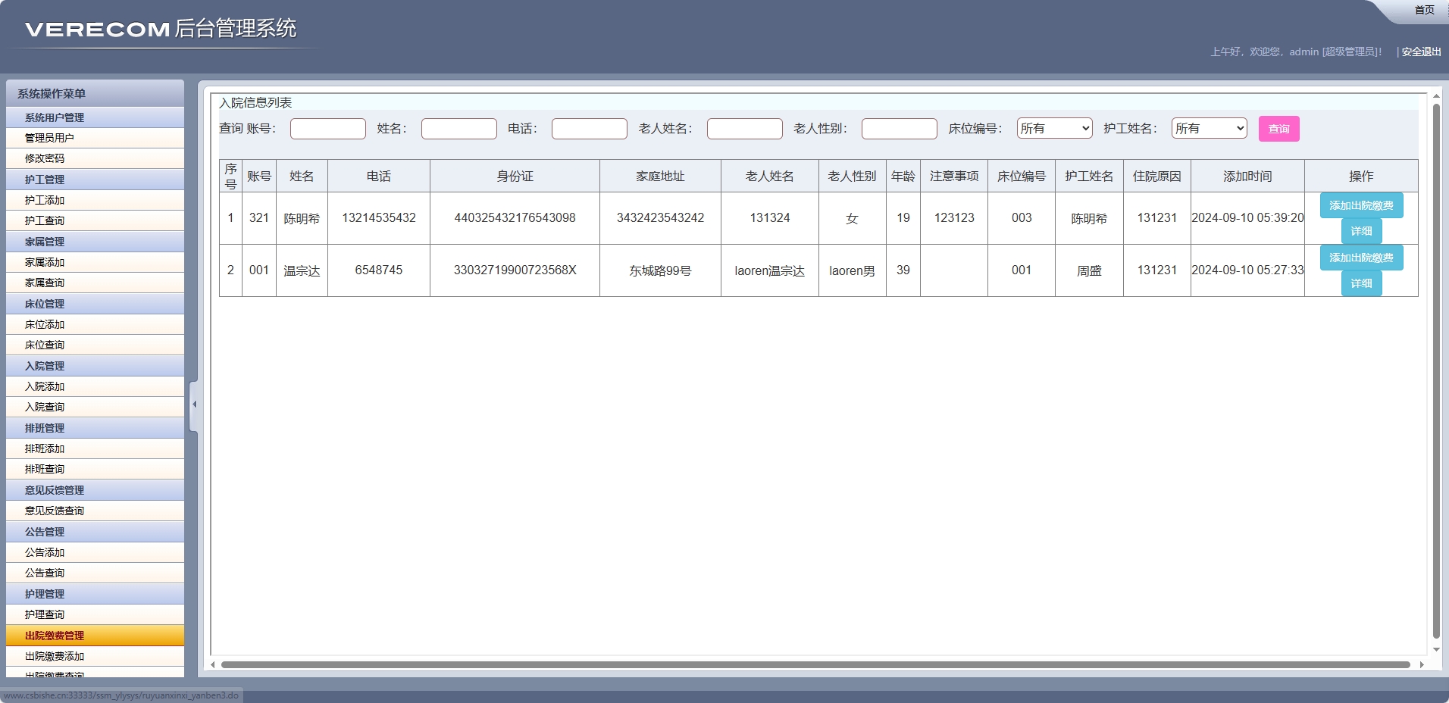1449x703 pixels.
Task: Click phone number 13214535432
Action: pyautogui.click(x=379, y=218)
